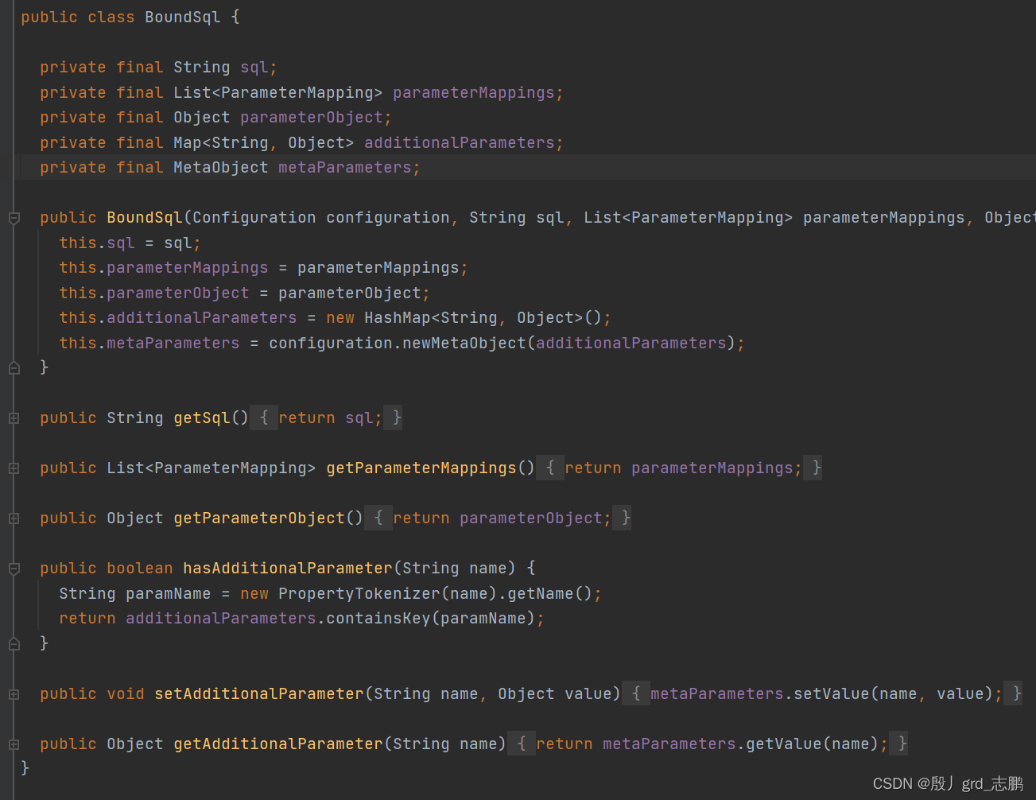Expand the folded getAdditionalParameter method

tap(14, 744)
